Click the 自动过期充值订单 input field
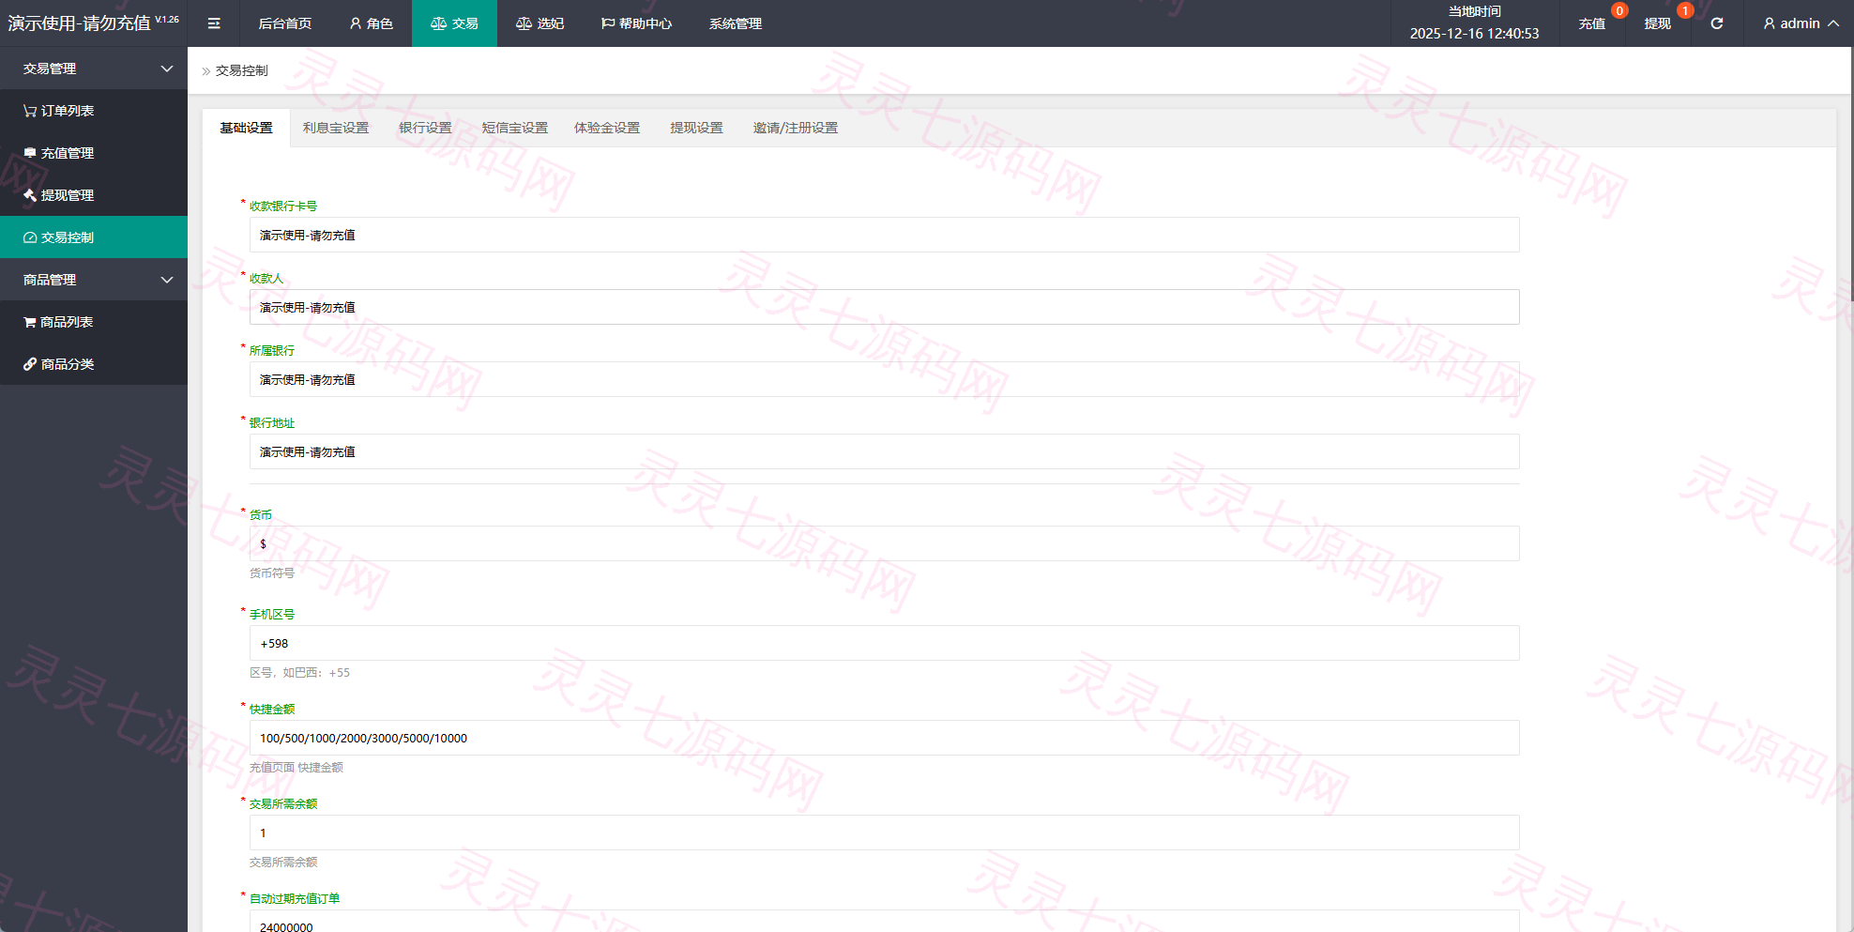Screen dimensions: 1854x932 [x=884, y=922]
